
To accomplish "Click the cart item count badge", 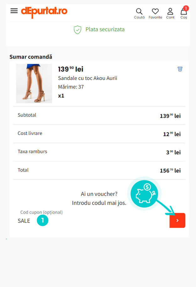I will tap(186, 8).
